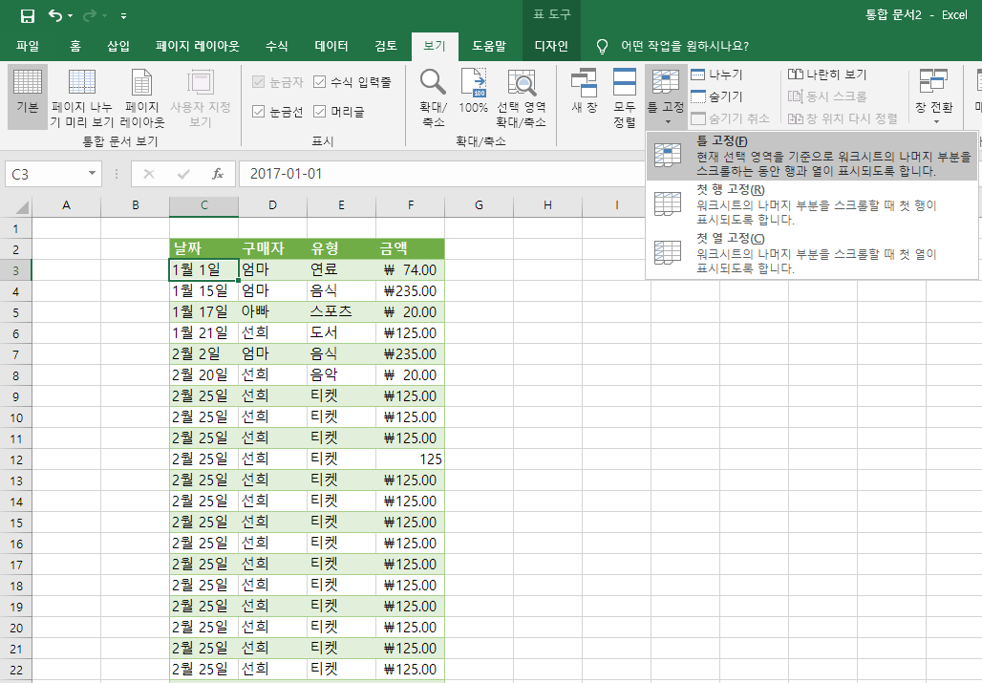Choose 틀 고정(F) from the menu
Image resolution: width=982 pixels, height=683 pixels.
point(812,156)
